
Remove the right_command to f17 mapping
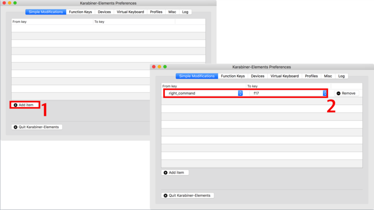coord(346,93)
